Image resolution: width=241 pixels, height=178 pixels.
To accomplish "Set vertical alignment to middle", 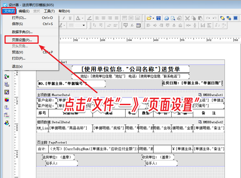I will (131, 18).
